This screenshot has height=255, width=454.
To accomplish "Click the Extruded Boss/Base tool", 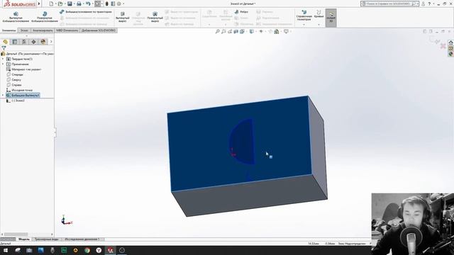I will click(x=16, y=17).
